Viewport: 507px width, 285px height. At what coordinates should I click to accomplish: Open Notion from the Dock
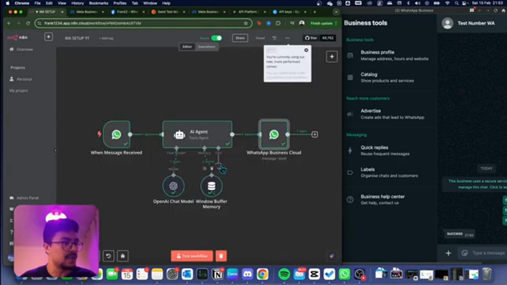coord(217,274)
